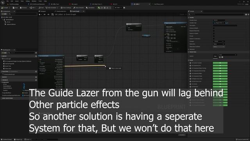Open the File menu
250x141 pixels.
pos(7,1)
